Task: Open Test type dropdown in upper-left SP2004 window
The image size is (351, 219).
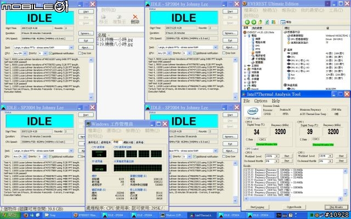Action: tap(71, 48)
